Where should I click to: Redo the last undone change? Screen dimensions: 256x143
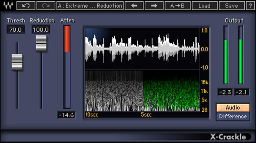click(x=45, y=6)
